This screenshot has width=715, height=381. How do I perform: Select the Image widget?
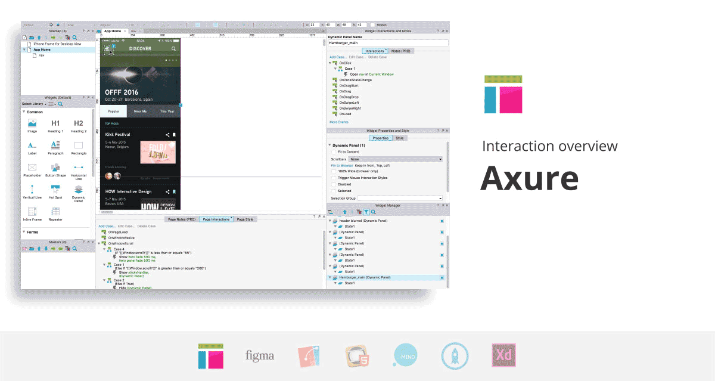[32, 126]
